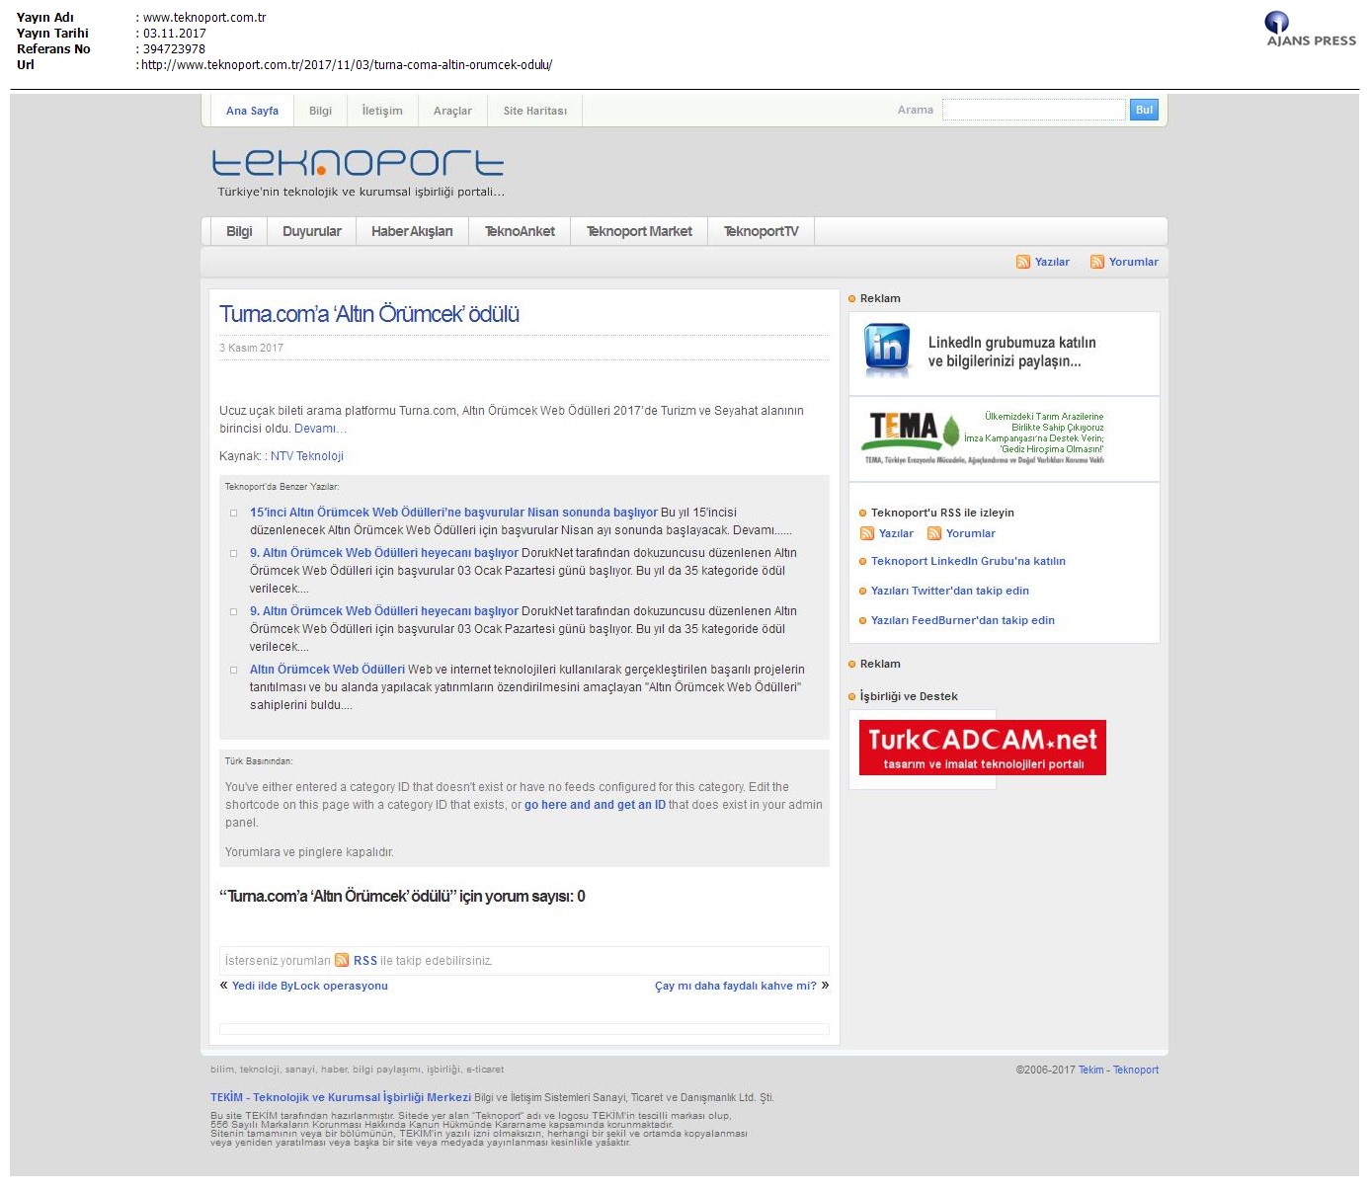Image resolution: width=1369 pixels, height=1191 pixels.
Task: Open the TEMA foundation banner
Action: (x=984, y=437)
